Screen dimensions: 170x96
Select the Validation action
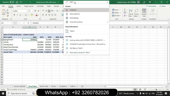click(x=86, y=10)
